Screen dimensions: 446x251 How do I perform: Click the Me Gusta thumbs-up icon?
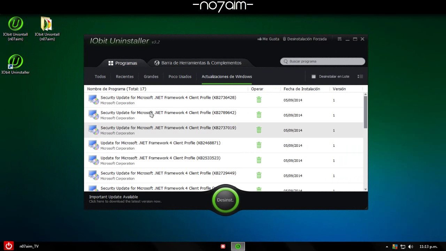(260, 39)
